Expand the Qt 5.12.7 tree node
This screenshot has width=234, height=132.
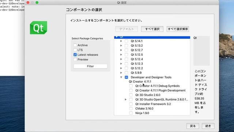[121, 50]
